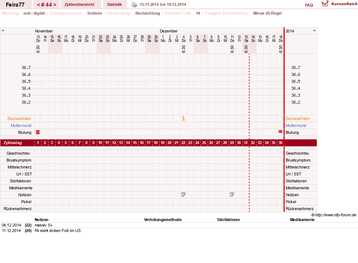Click the printer icon

(x=134, y=4)
